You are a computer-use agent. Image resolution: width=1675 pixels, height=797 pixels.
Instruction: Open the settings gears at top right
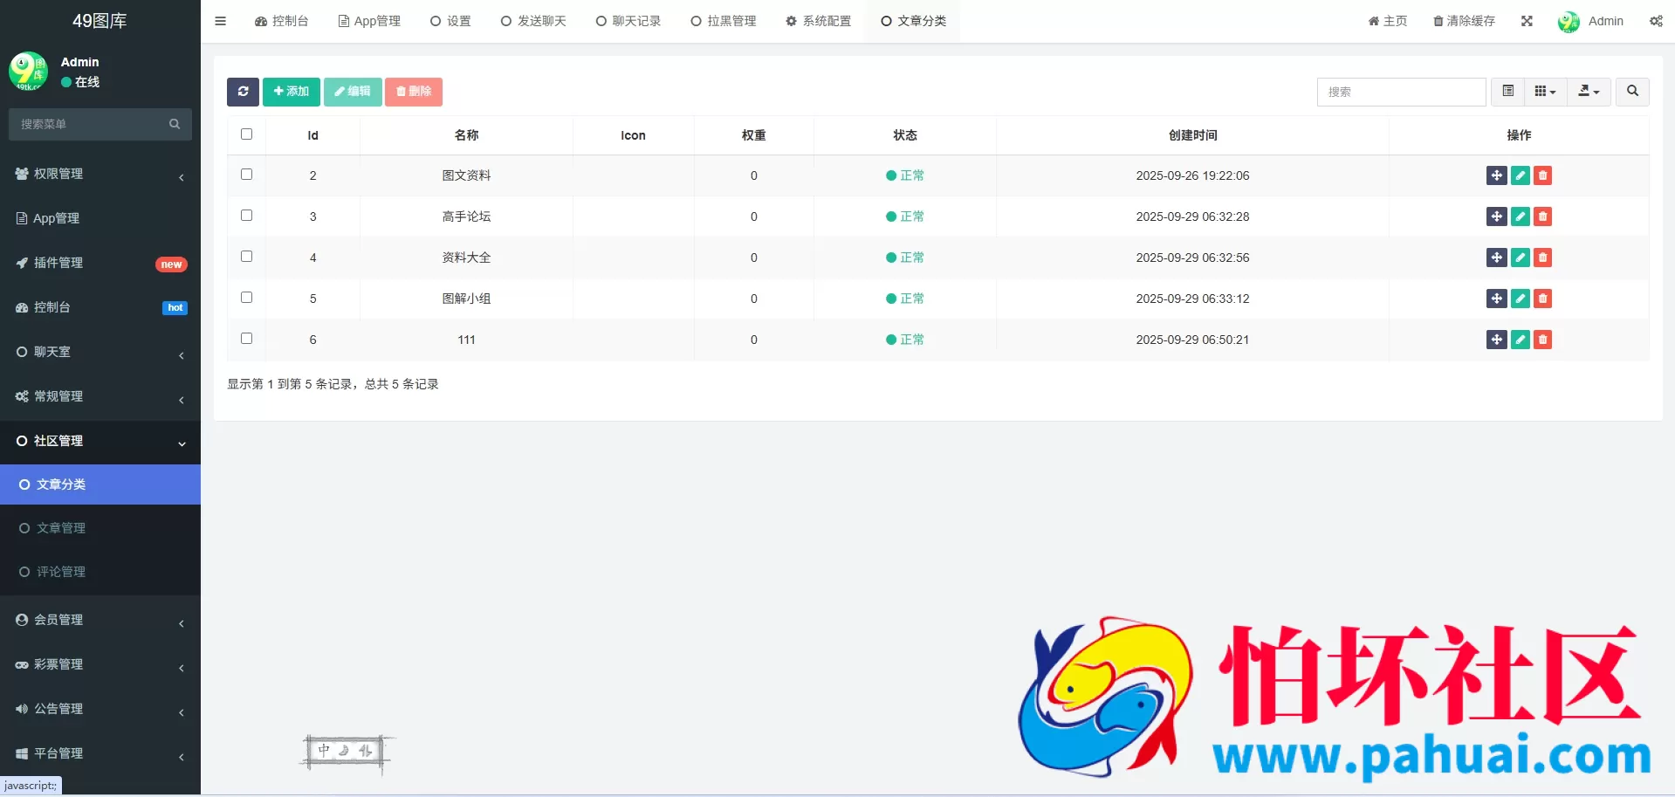click(x=1655, y=20)
